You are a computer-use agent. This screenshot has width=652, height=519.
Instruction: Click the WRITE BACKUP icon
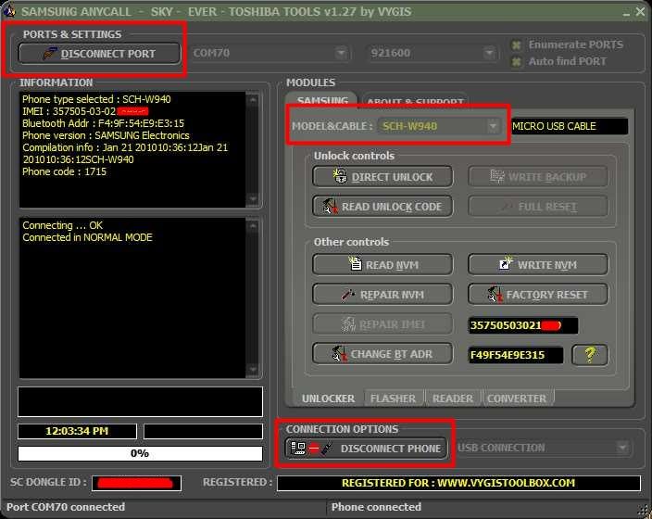[x=496, y=176]
